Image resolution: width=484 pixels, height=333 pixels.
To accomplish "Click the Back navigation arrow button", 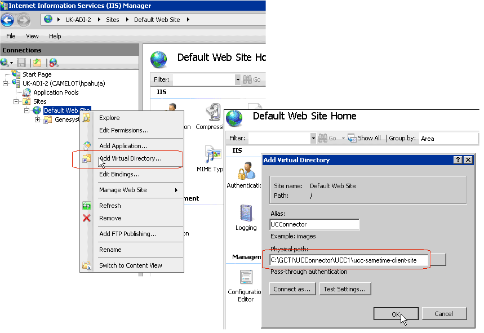I will tap(7, 20).
